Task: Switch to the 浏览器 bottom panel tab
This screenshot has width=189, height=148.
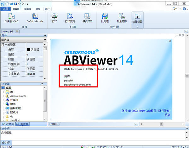Action: point(23,124)
